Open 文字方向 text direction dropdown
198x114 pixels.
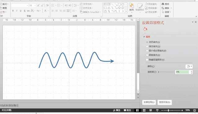pos(86,4)
